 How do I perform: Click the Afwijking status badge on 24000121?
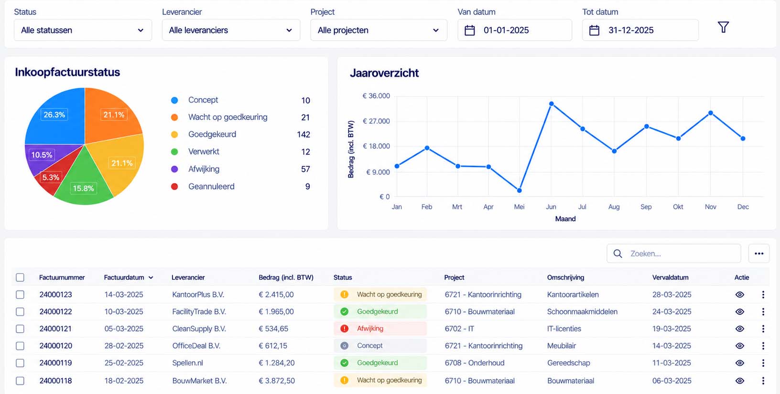point(380,329)
